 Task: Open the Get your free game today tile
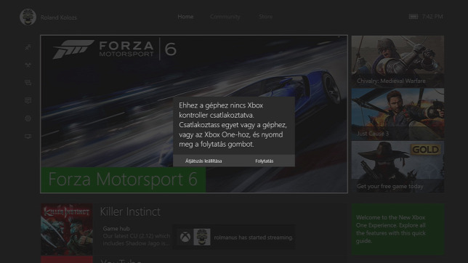tap(398, 167)
